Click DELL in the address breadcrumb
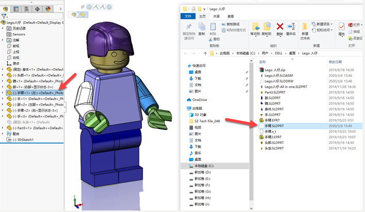Viewport: 365px width, 212px height. click(x=278, y=53)
